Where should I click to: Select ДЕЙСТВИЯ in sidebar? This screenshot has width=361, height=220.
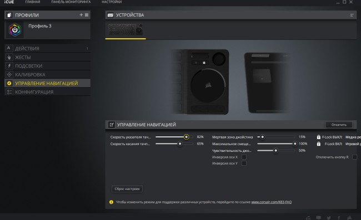pos(47,48)
